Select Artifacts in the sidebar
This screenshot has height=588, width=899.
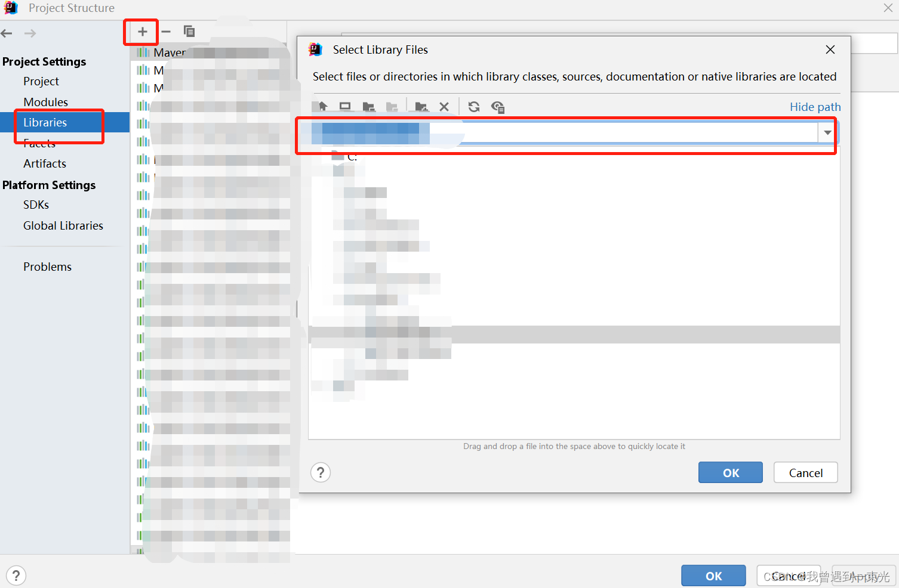[x=45, y=163]
